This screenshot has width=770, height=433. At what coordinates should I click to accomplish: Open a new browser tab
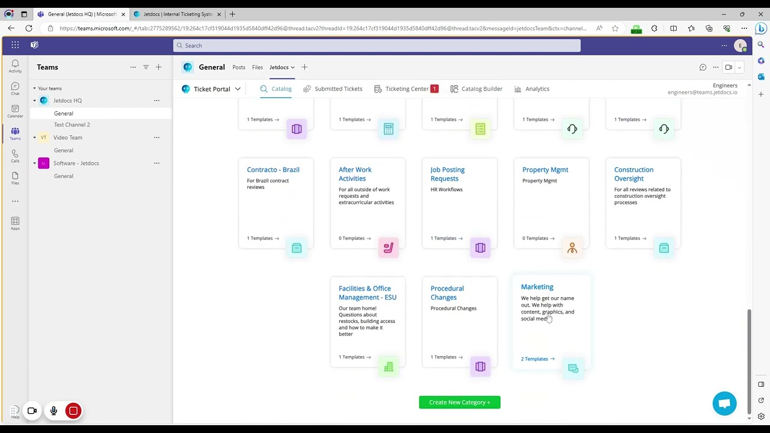click(232, 14)
